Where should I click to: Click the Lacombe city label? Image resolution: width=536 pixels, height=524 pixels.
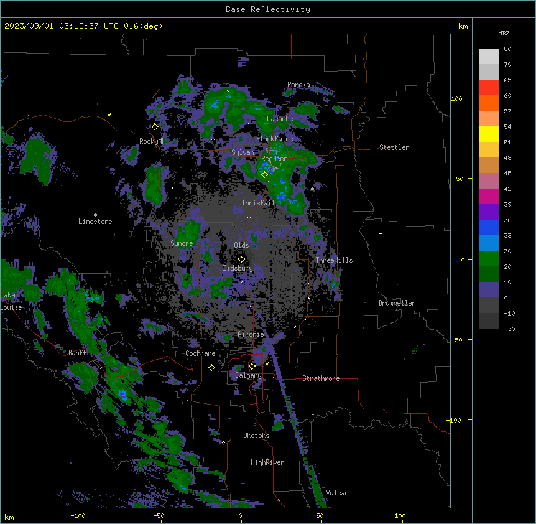point(280,119)
